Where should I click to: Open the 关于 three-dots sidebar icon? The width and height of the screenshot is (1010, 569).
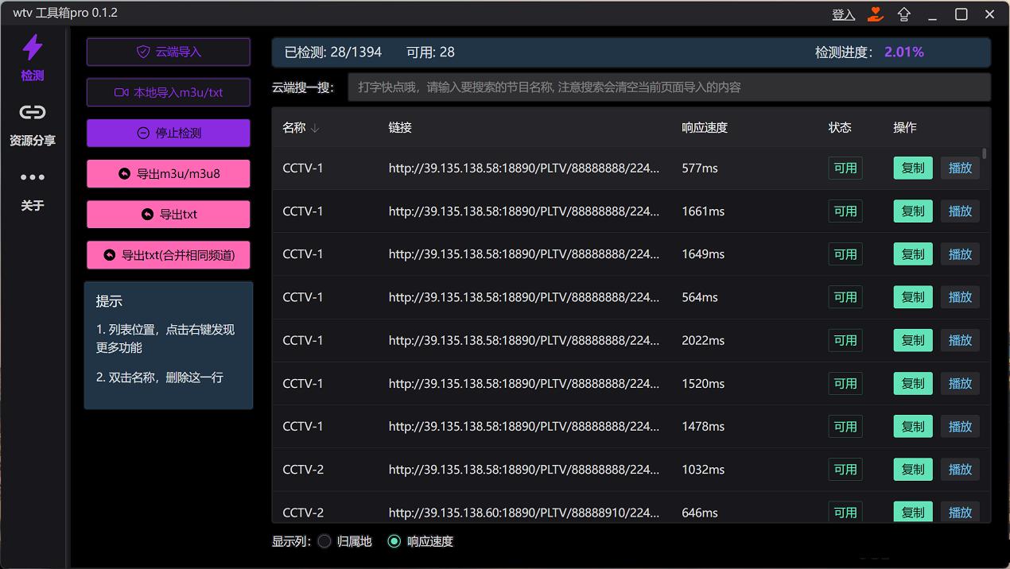(x=33, y=177)
